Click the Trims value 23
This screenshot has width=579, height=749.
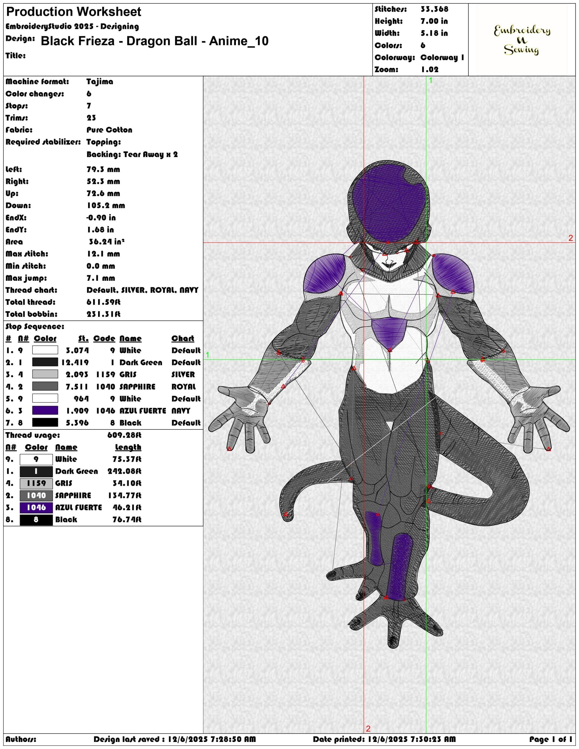coord(91,118)
